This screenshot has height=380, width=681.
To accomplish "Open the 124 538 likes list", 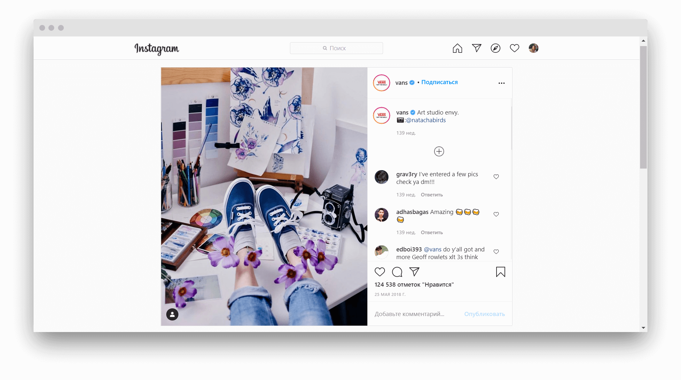I will coord(414,285).
